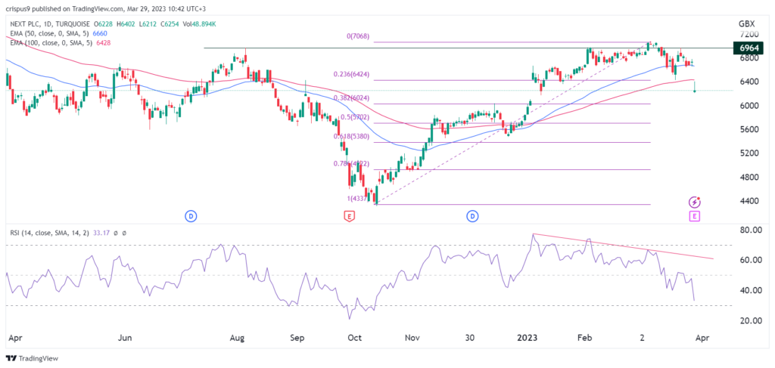This screenshot has width=775, height=368.
Task: Click the EMA 50 value 6660
Action: tap(100, 33)
